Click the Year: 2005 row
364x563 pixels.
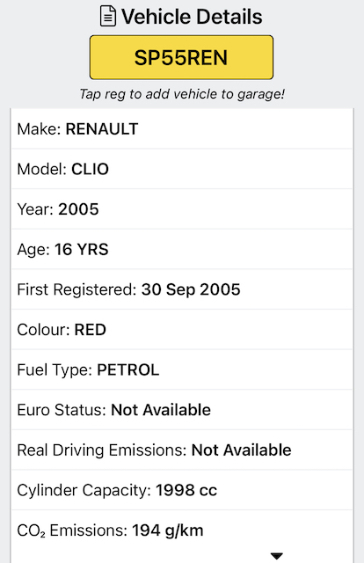pos(182,209)
